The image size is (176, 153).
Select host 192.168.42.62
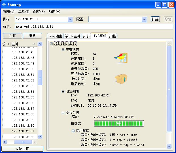pos(23,137)
